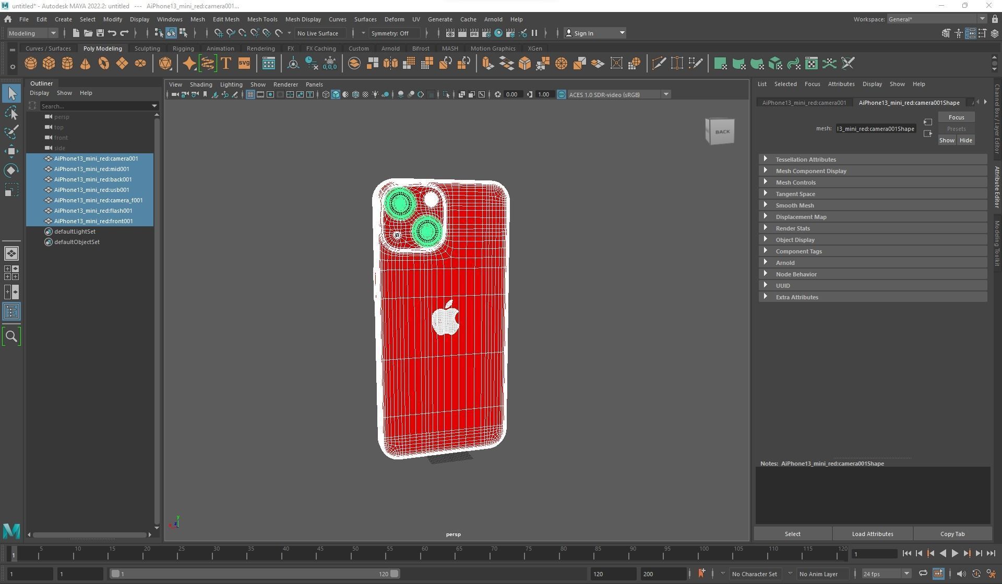This screenshot has width=1002, height=584.
Task: Switch to the Rigging shelf tab
Action: pos(183,48)
